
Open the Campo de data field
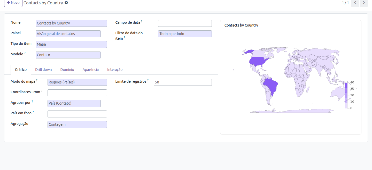[185, 23]
